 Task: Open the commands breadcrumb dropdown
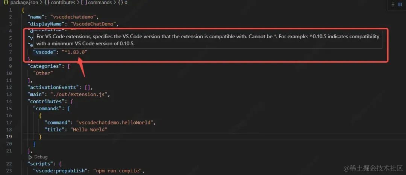tap(100, 3)
